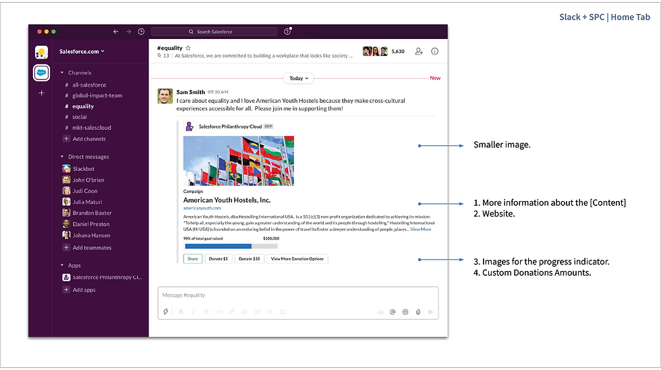
Task: Insert code block in composer
Action: coord(282,311)
